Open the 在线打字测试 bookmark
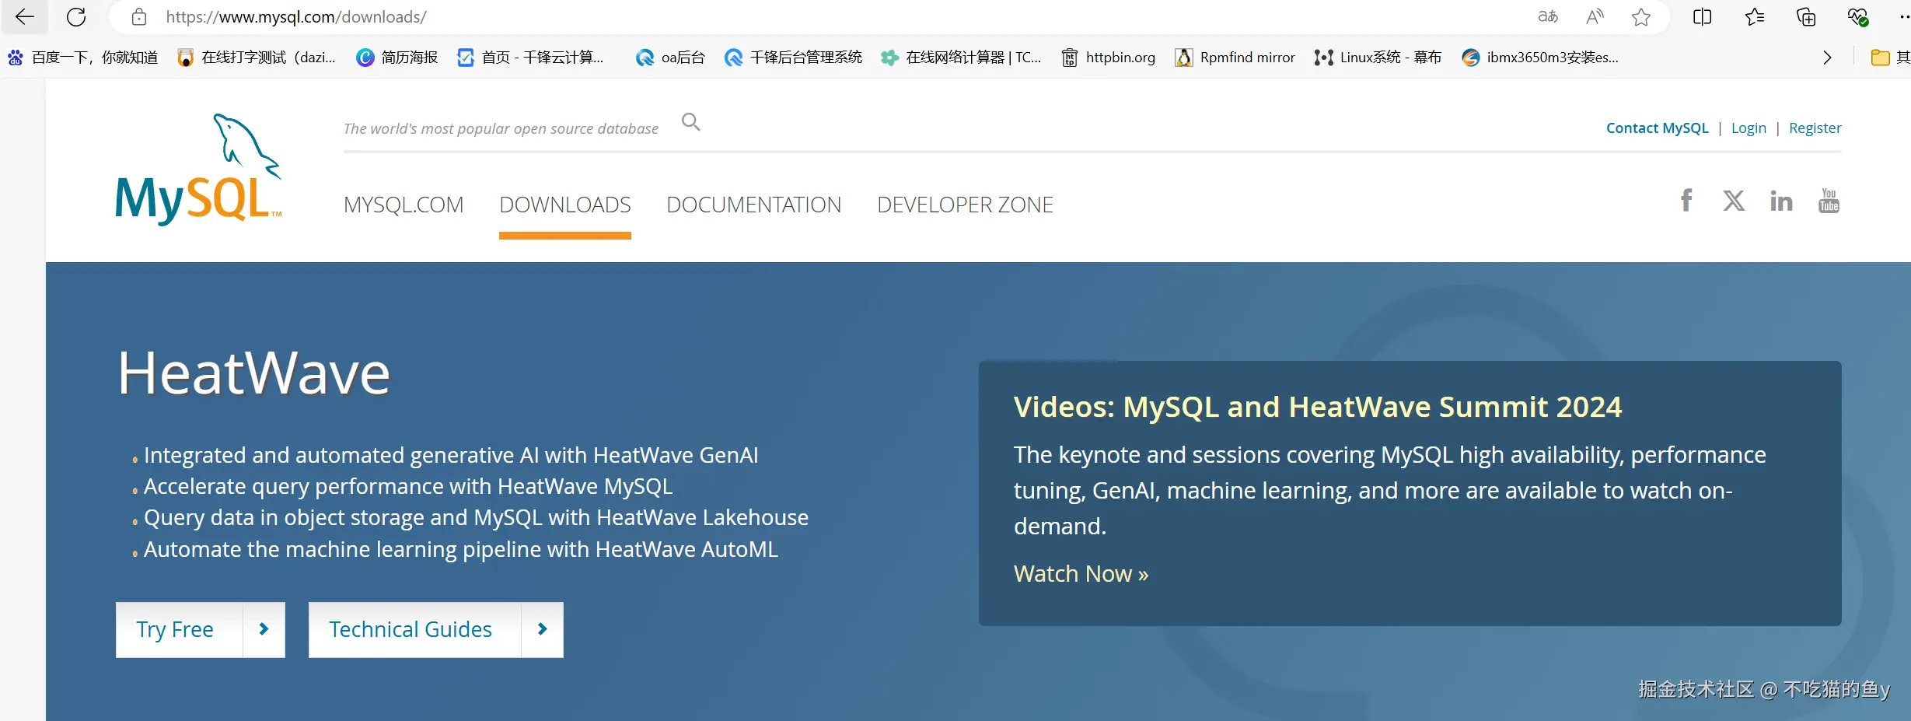Screen dimensions: 1911x721 pos(257,58)
